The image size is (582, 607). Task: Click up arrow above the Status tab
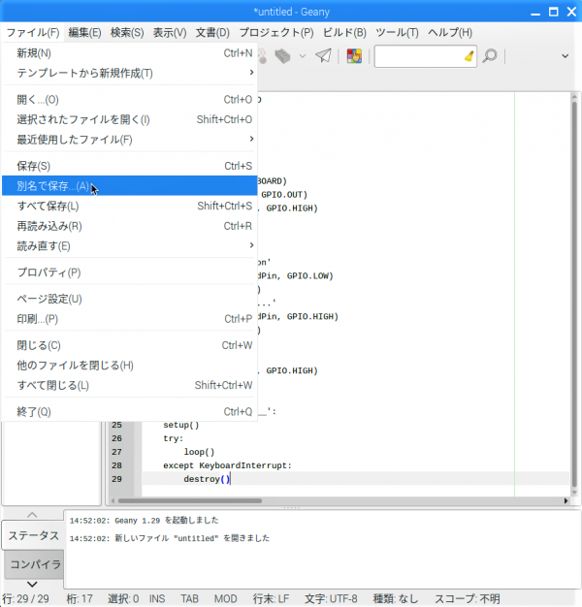coord(31,515)
